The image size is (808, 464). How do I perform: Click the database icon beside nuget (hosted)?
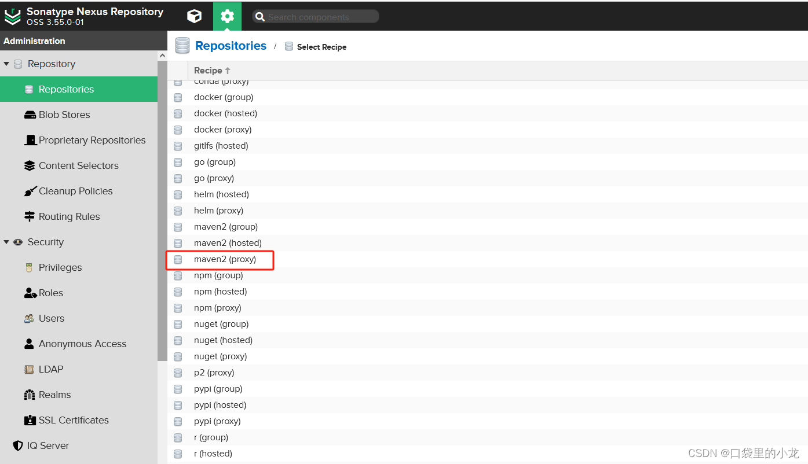click(x=178, y=340)
